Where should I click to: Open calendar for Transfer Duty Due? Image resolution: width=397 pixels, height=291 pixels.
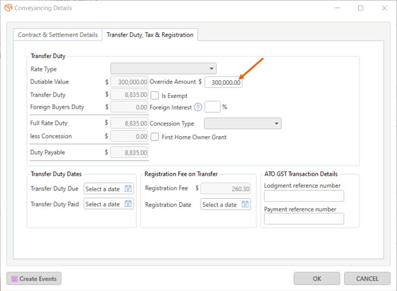pyautogui.click(x=128, y=188)
